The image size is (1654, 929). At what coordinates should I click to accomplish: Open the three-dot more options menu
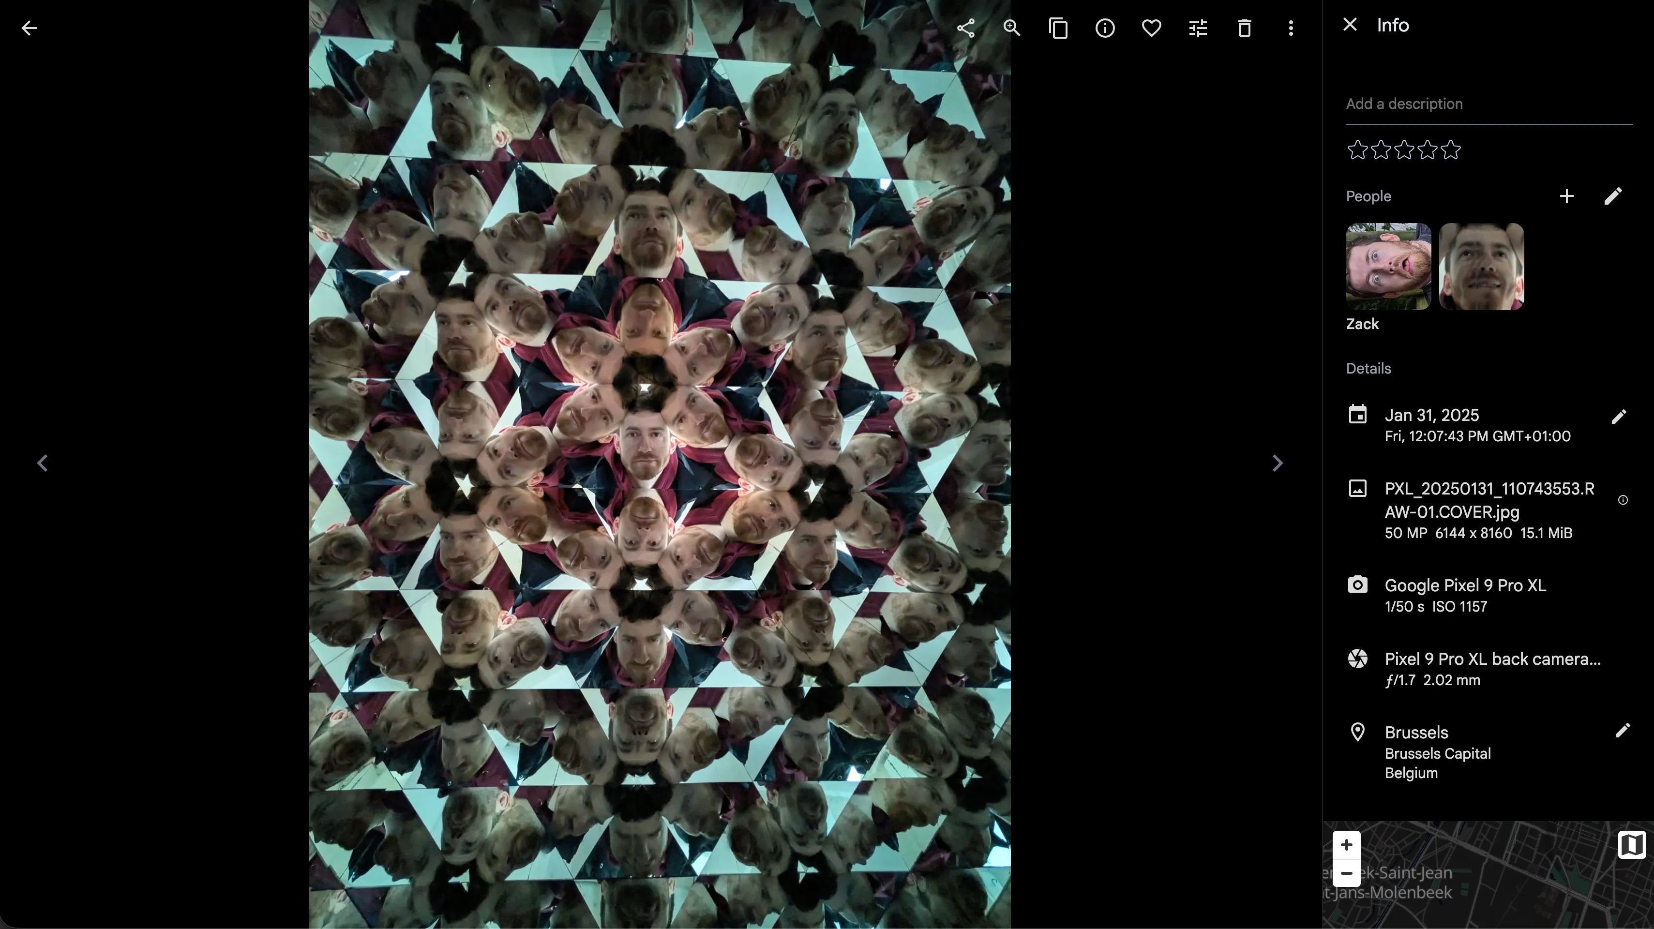pos(1291,28)
